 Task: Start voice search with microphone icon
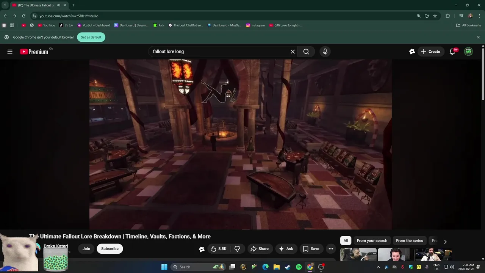[x=325, y=52]
